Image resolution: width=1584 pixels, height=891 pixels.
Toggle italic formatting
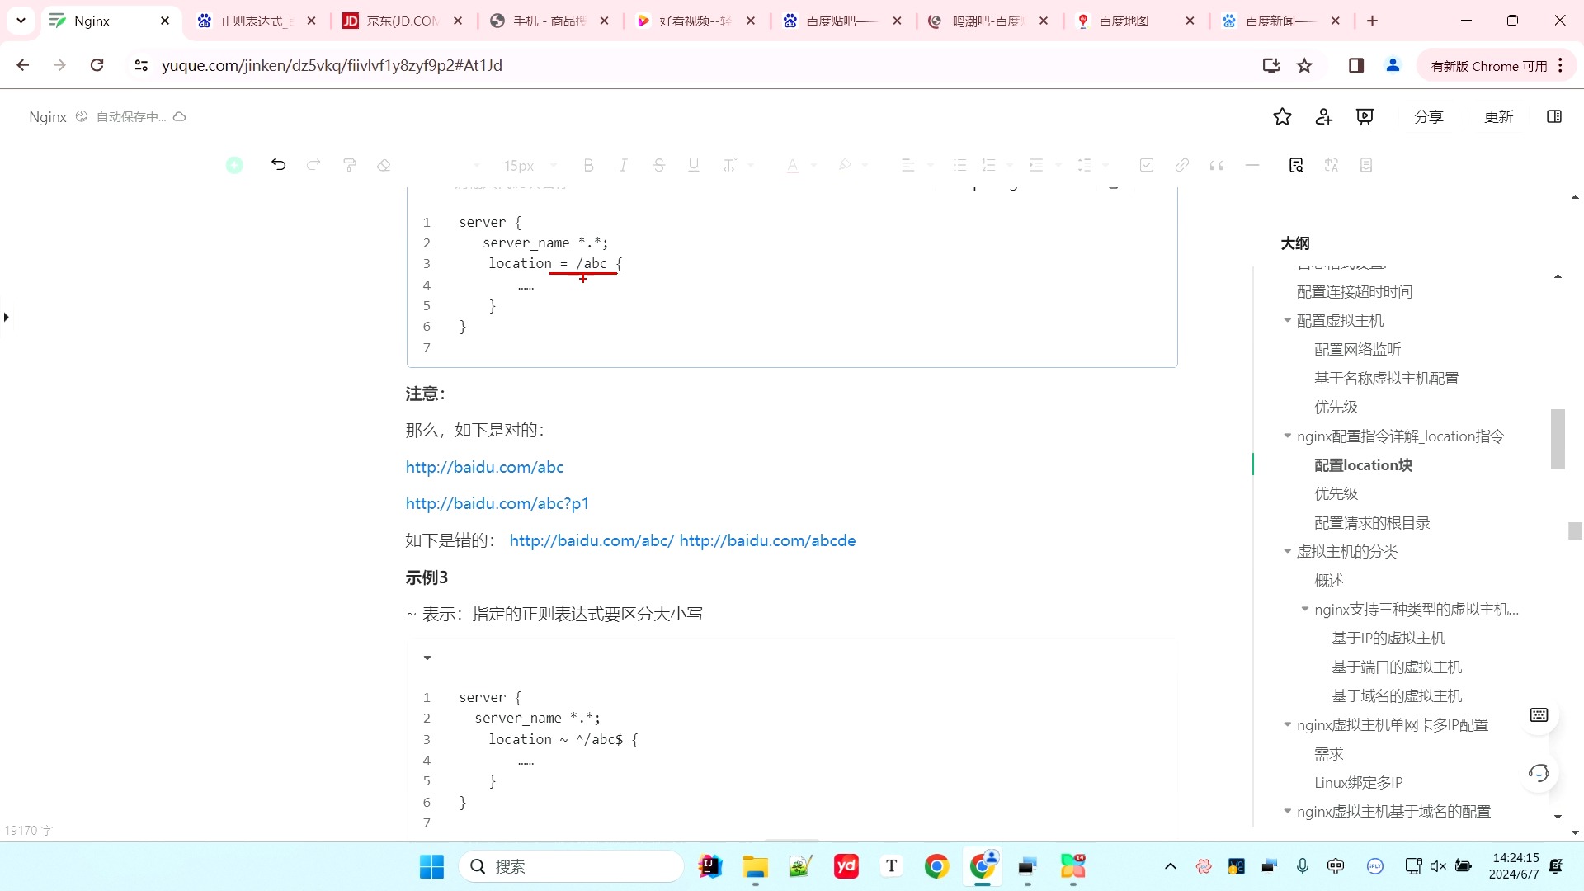pos(623,165)
